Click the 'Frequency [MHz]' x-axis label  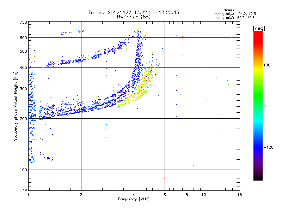click(x=134, y=199)
